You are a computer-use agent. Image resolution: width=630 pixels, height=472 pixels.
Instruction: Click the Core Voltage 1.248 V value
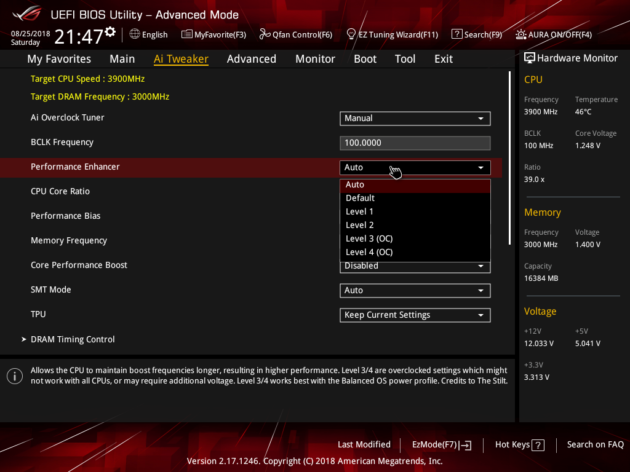(x=588, y=146)
